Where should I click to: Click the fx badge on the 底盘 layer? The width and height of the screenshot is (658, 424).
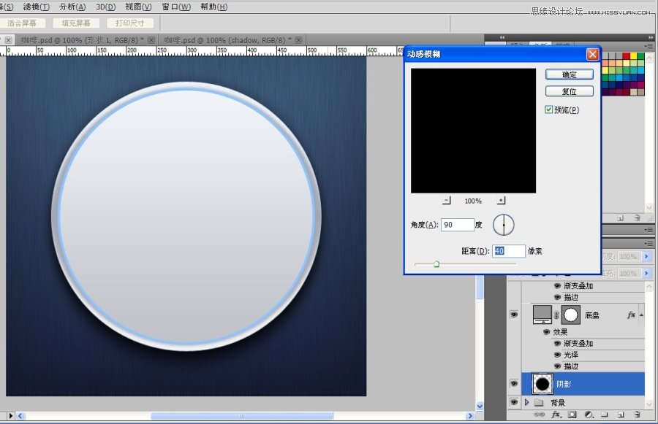pos(631,315)
